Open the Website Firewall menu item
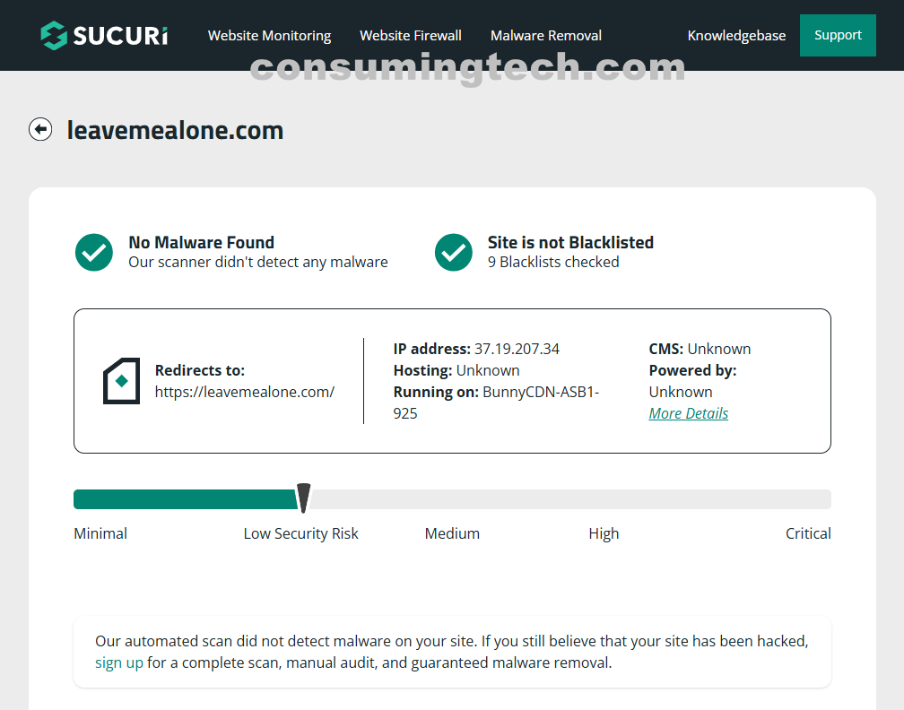This screenshot has width=904, height=710. tap(411, 36)
